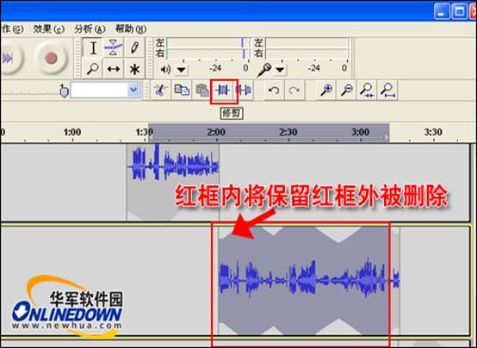
Task: Minimize the window
Action: coord(442,11)
